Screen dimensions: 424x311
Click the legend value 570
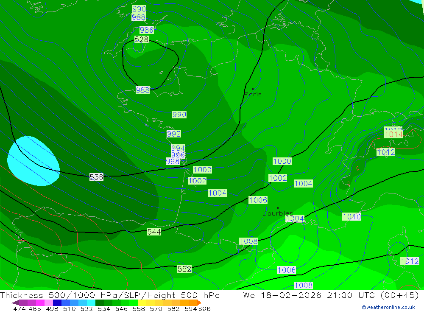click(156, 308)
